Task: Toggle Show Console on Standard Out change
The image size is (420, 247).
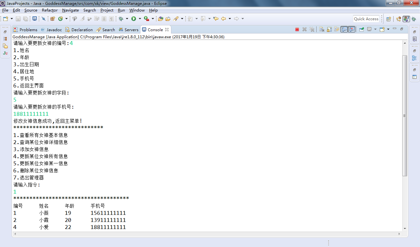Action: tap(344, 29)
